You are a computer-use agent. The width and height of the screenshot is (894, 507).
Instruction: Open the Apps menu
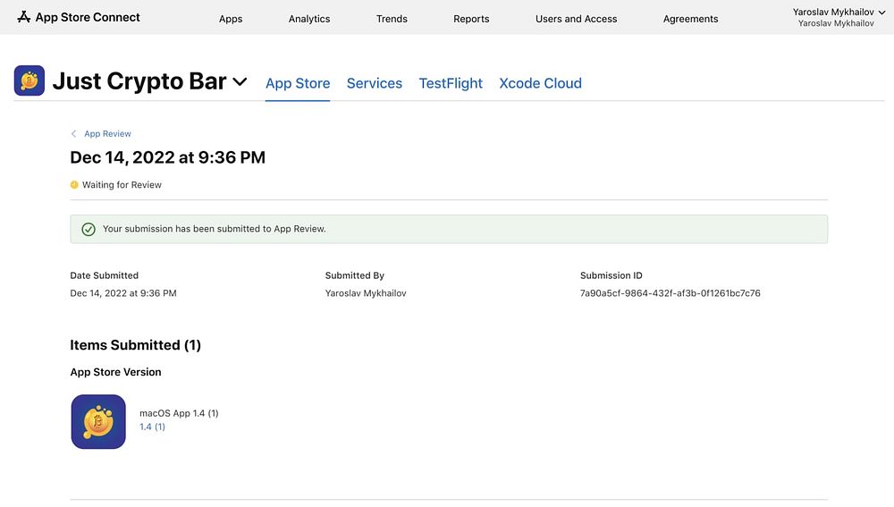(231, 19)
